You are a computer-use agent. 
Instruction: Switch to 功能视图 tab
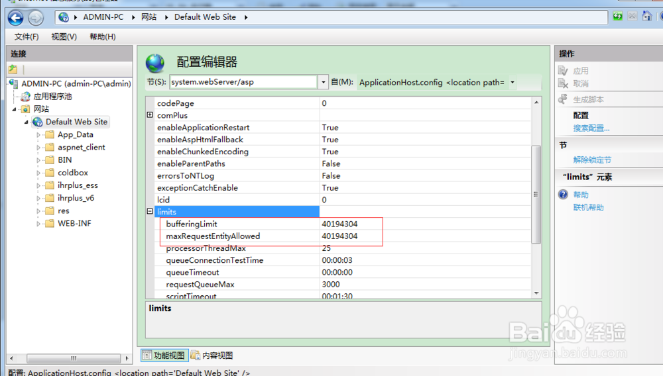[x=164, y=355]
